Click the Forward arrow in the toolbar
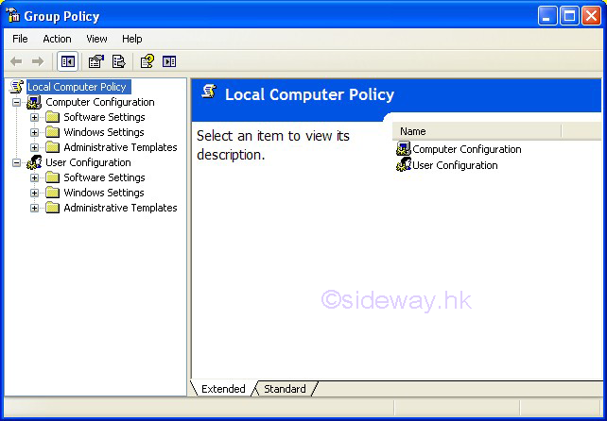 [38, 61]
